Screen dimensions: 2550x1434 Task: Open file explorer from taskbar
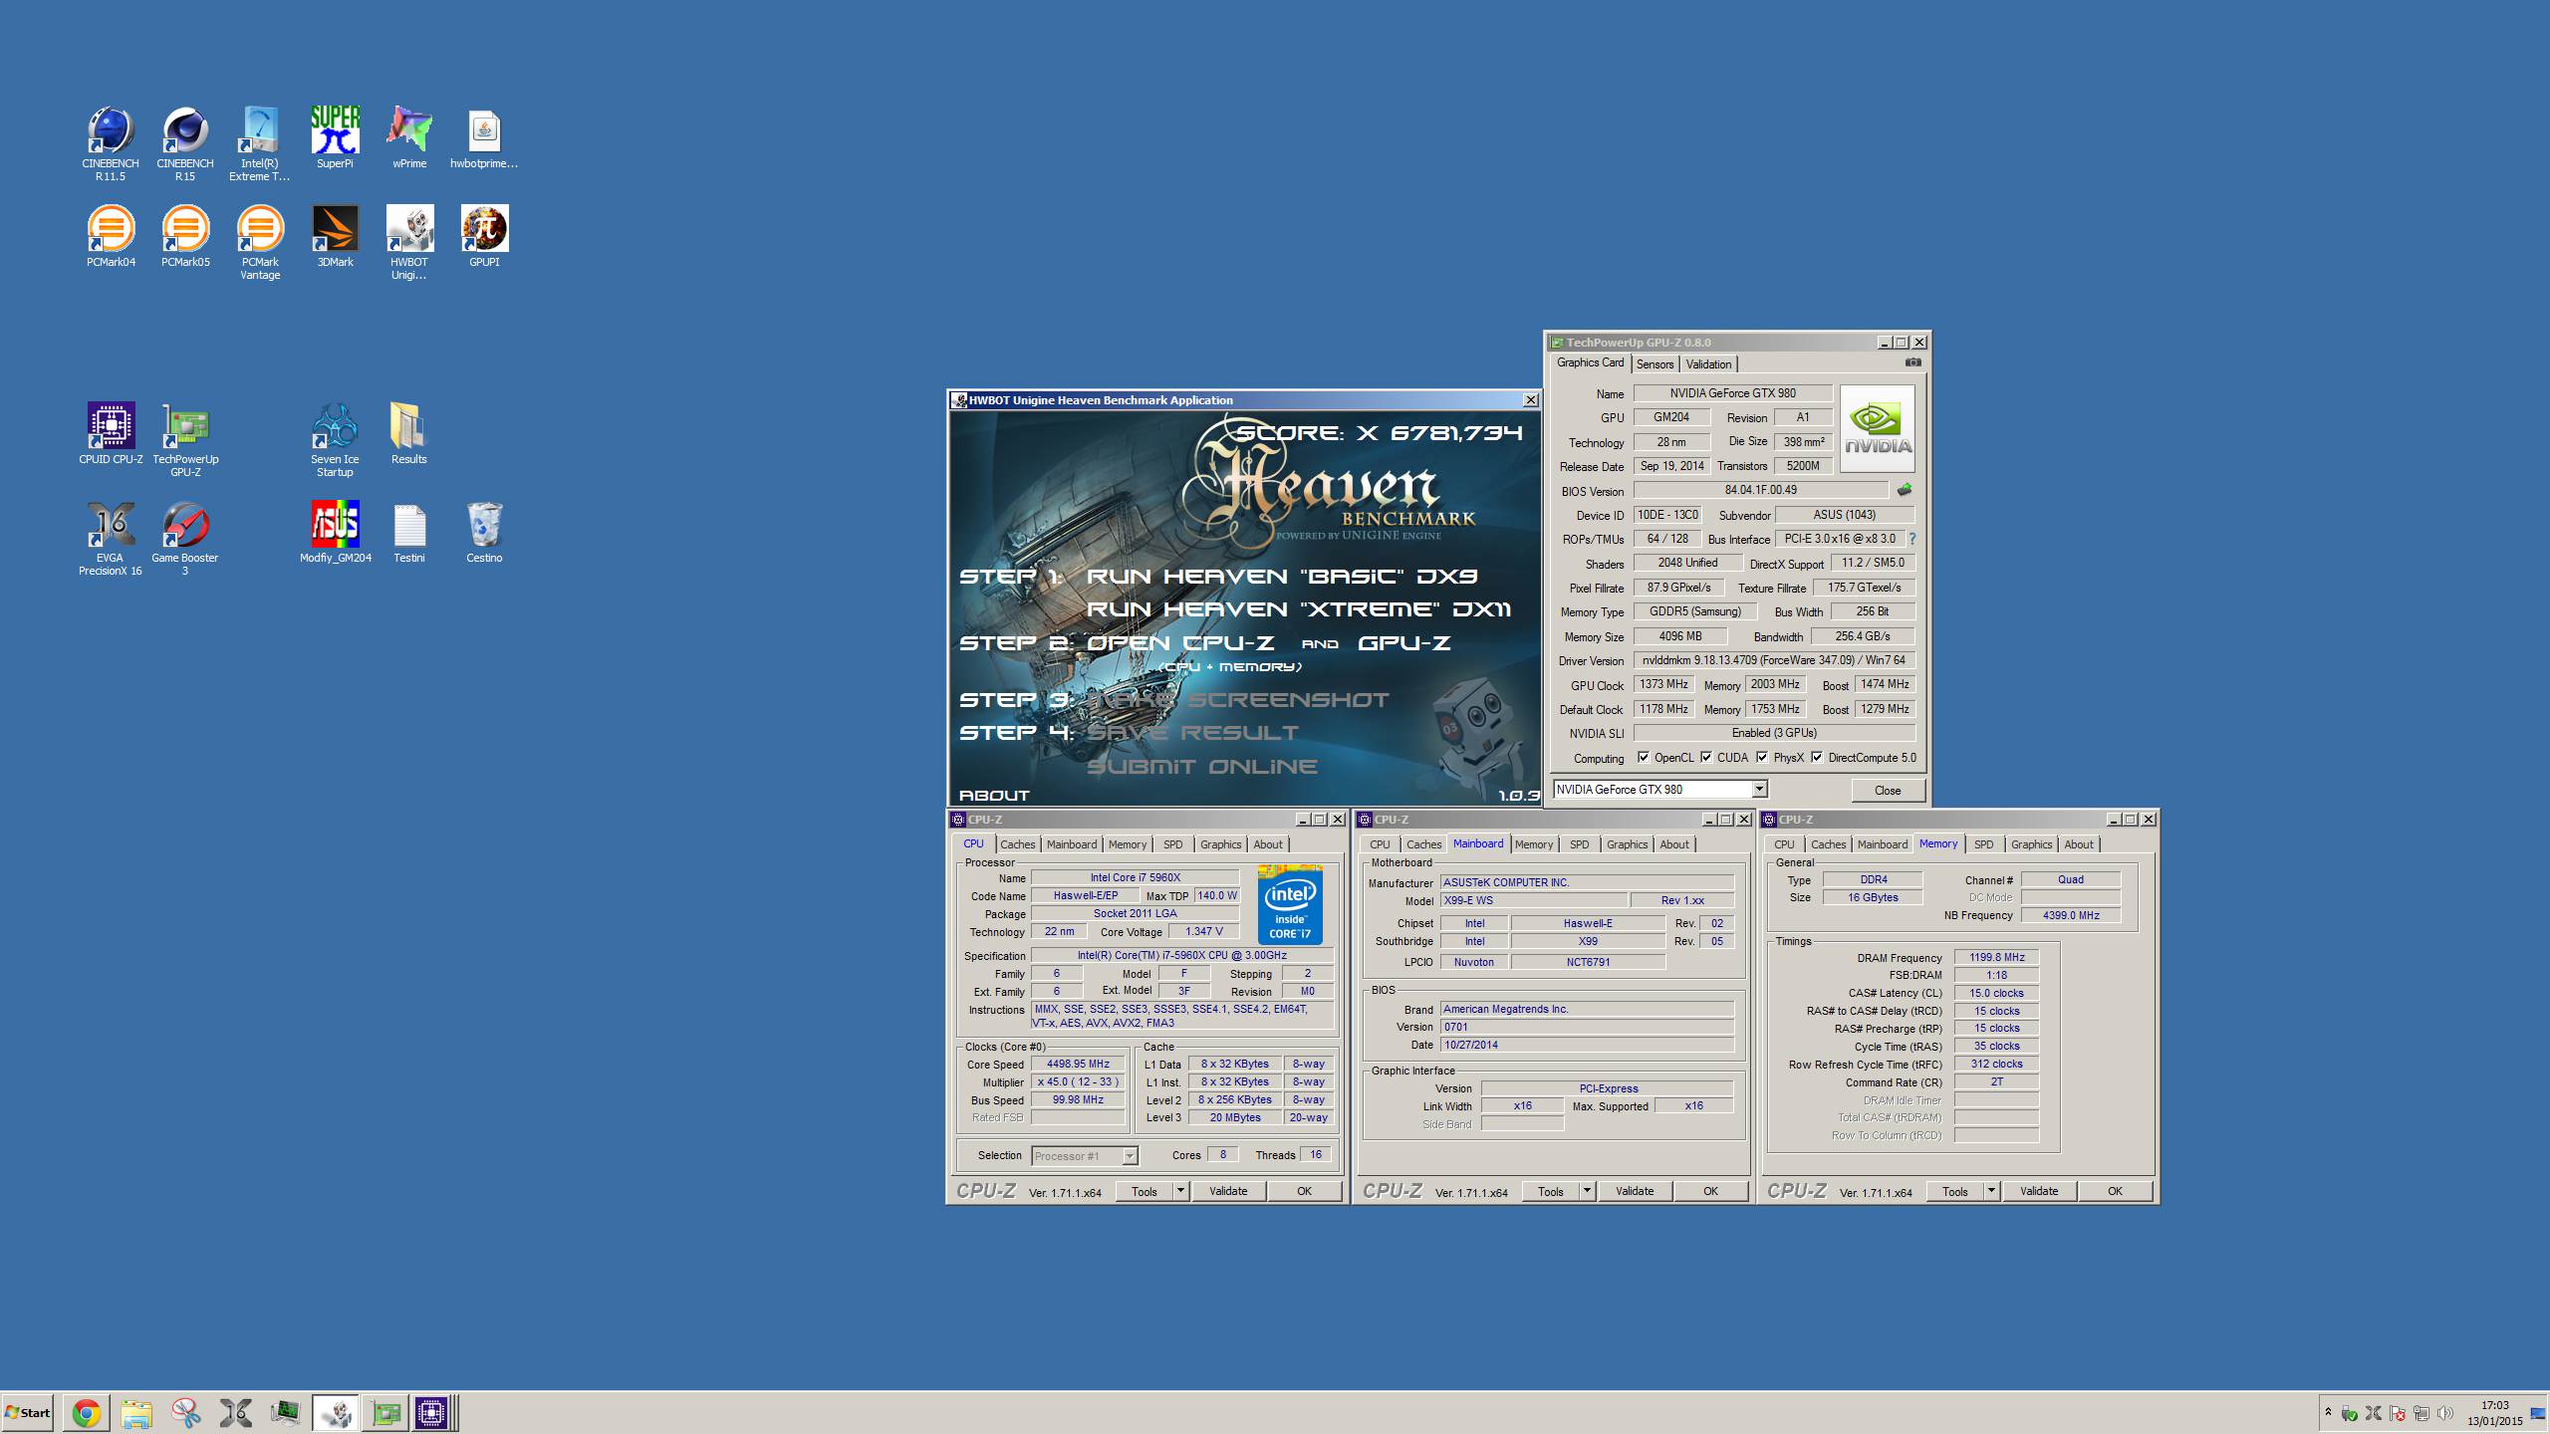(x=136, y=1413)
